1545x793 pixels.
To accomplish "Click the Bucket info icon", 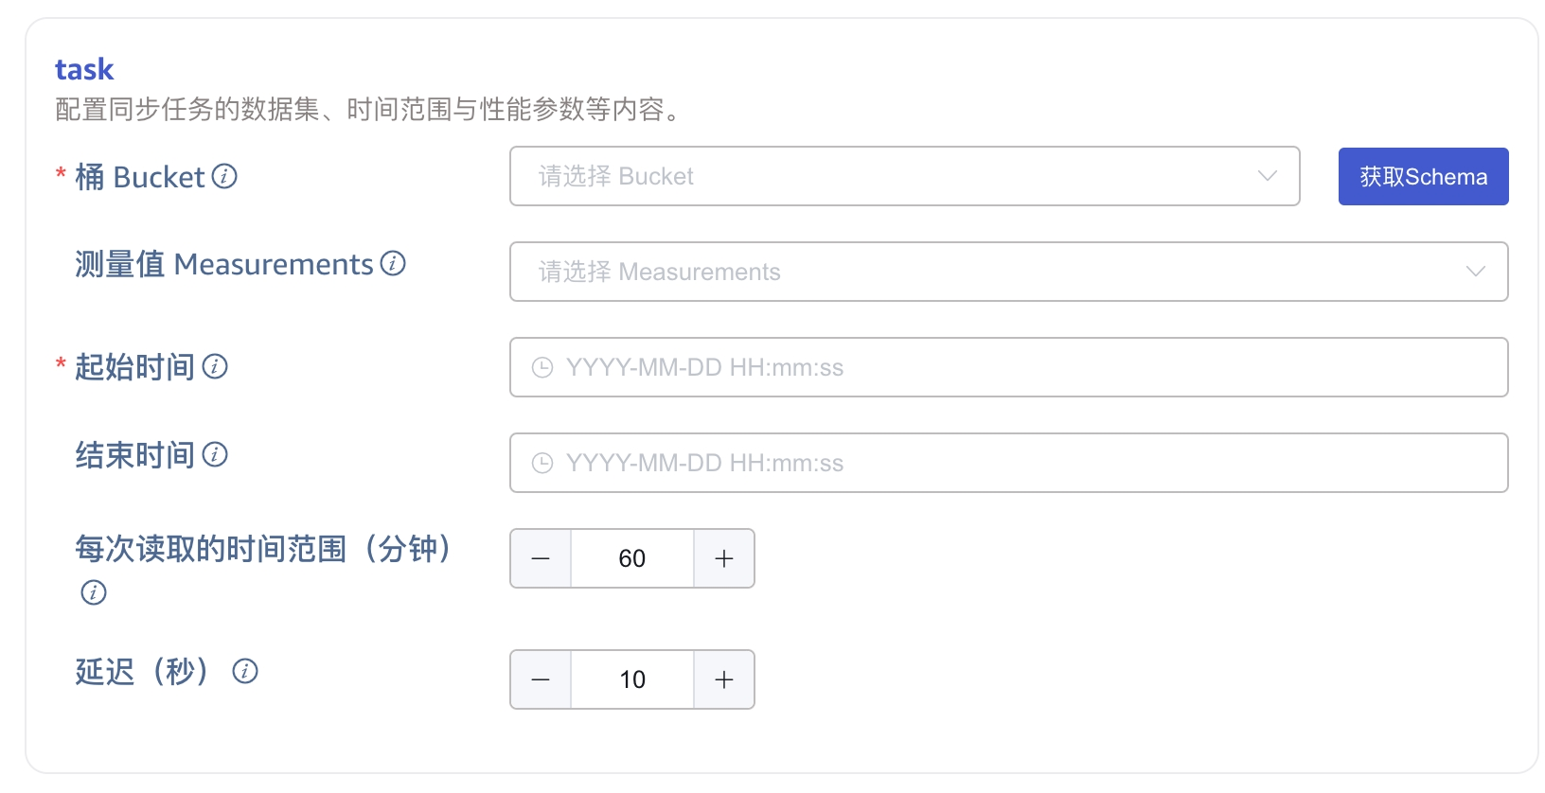I will 224,176.
